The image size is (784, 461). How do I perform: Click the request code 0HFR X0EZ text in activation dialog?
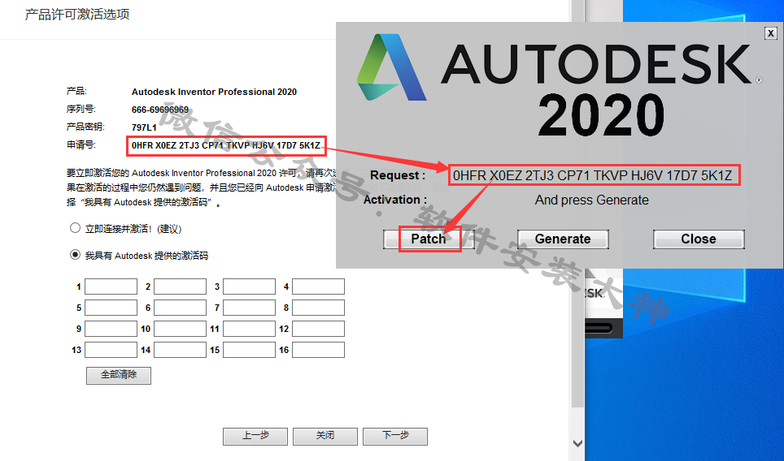tap(225, 145)
